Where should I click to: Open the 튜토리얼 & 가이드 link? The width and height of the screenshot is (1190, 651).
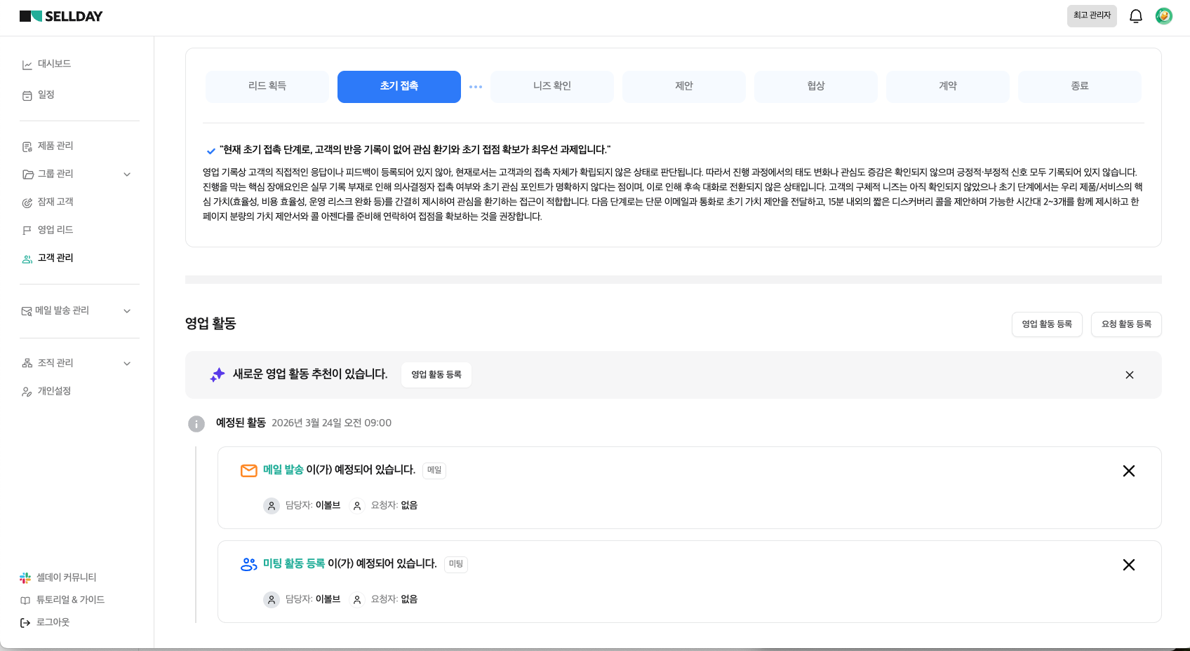pyautogui.click(x=70, y=600)
